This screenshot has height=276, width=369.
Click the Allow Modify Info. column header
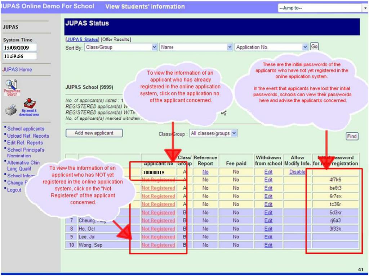(x=297, y=161)
